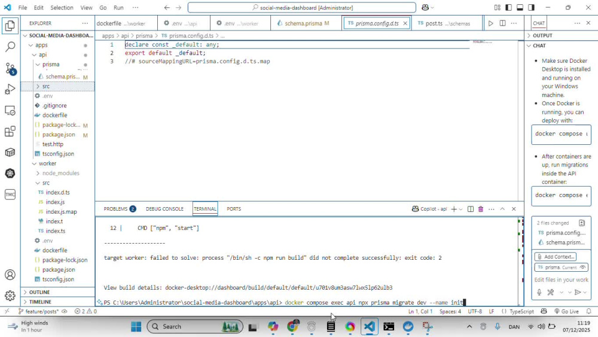Open the Kubernetes helm-wheel icon view
Image resolution: width=598 pixels, height=337 pixels.
point(10,174)
